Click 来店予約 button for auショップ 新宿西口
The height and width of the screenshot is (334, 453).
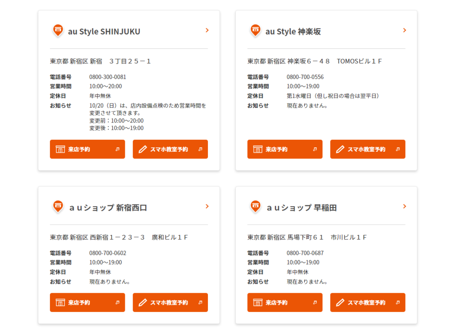pos(88,303)
